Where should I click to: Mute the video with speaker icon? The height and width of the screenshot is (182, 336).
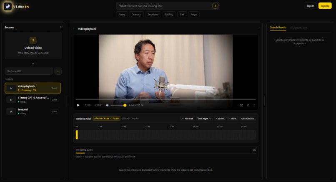tap(107, 105)
